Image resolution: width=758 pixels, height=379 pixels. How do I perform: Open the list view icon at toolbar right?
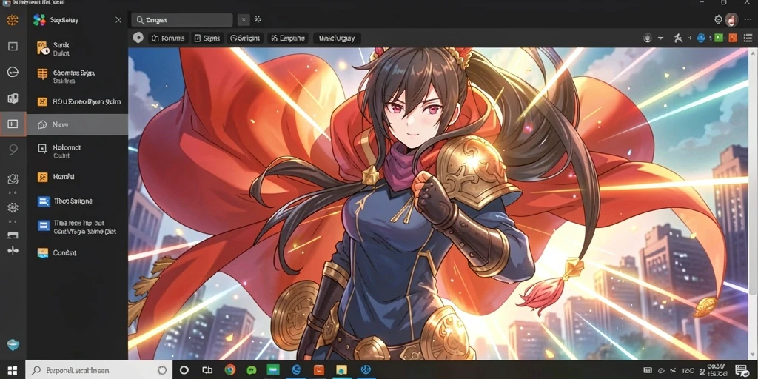[x=748, y=38]
